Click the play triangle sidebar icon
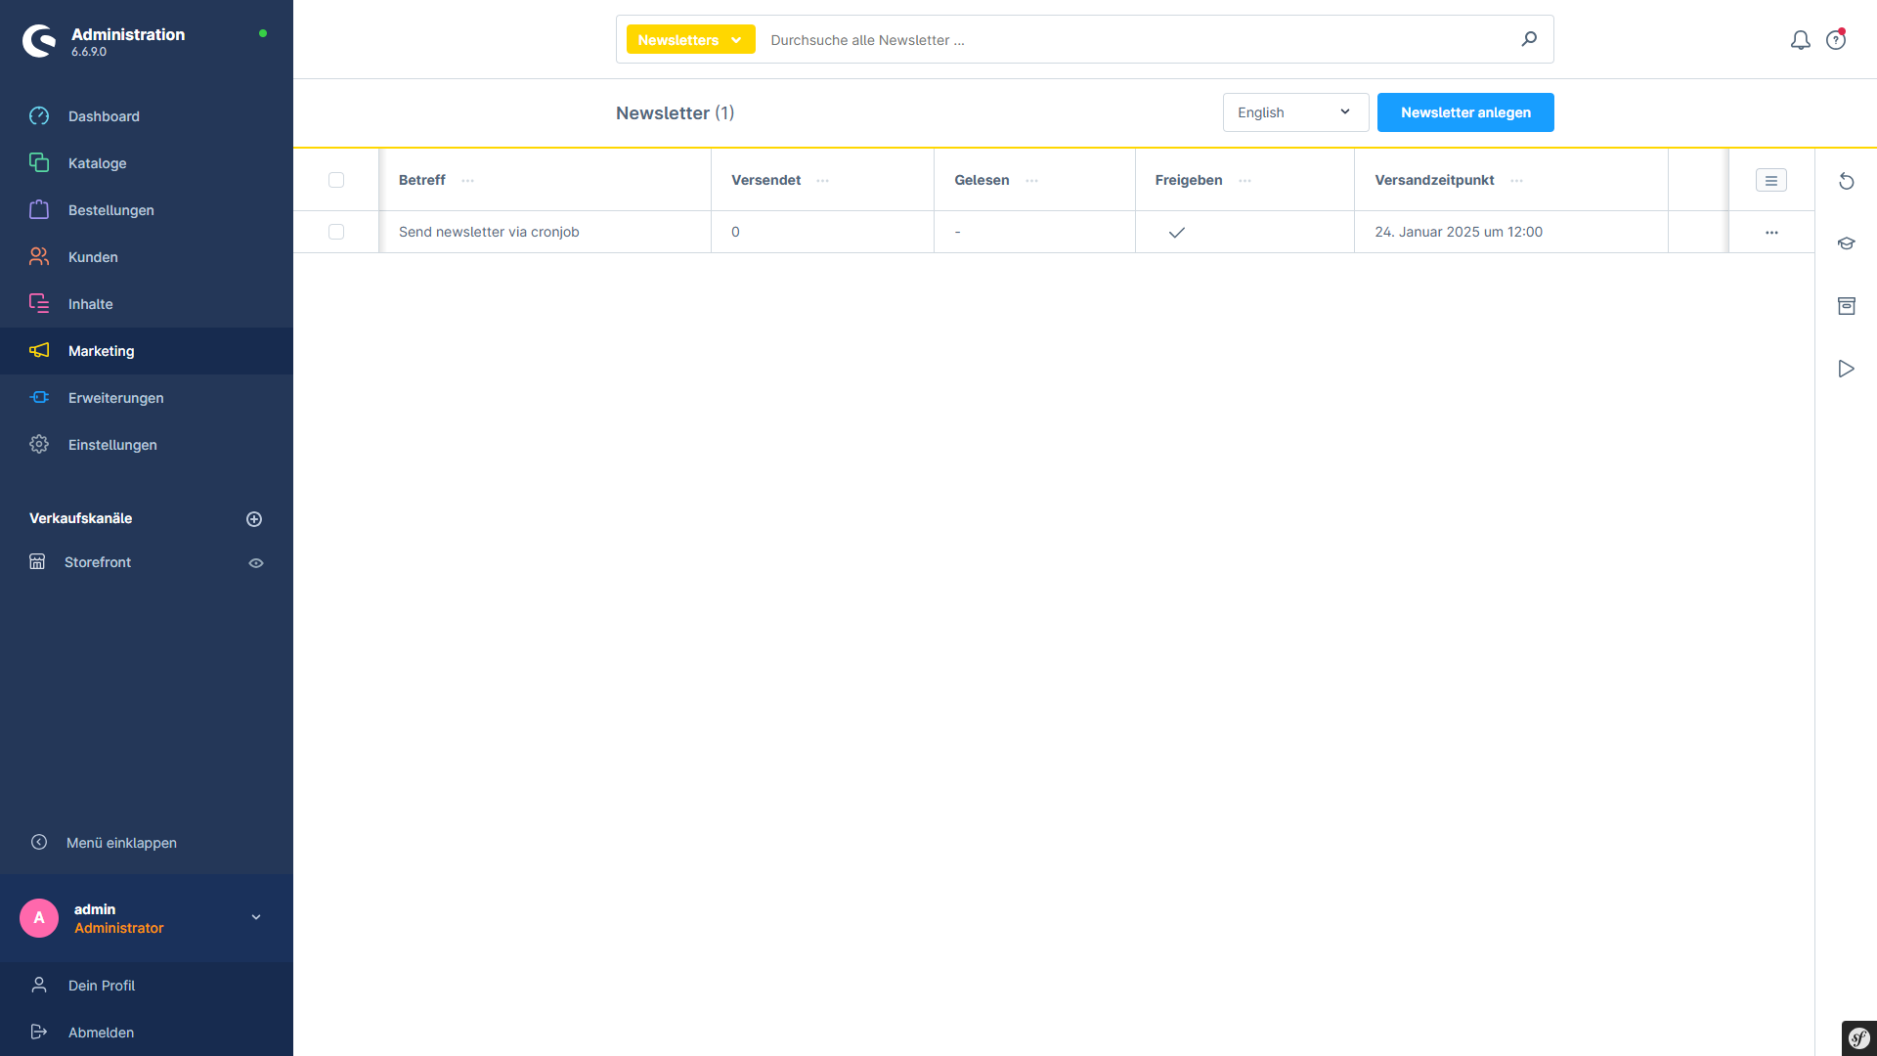 click(1846, 369)
